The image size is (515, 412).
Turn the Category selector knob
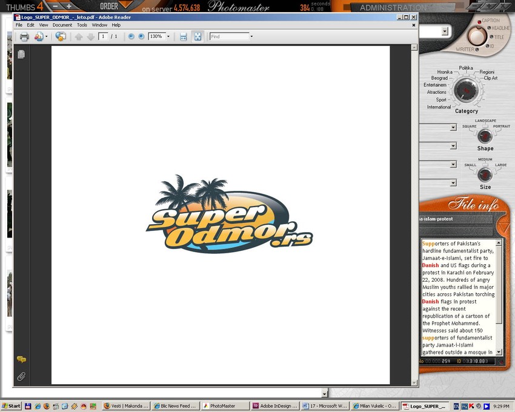[x=466, y=91]
